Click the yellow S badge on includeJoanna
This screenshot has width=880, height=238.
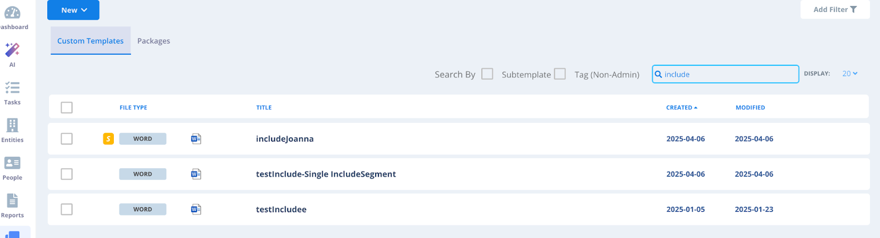click(x=108, y=139)
